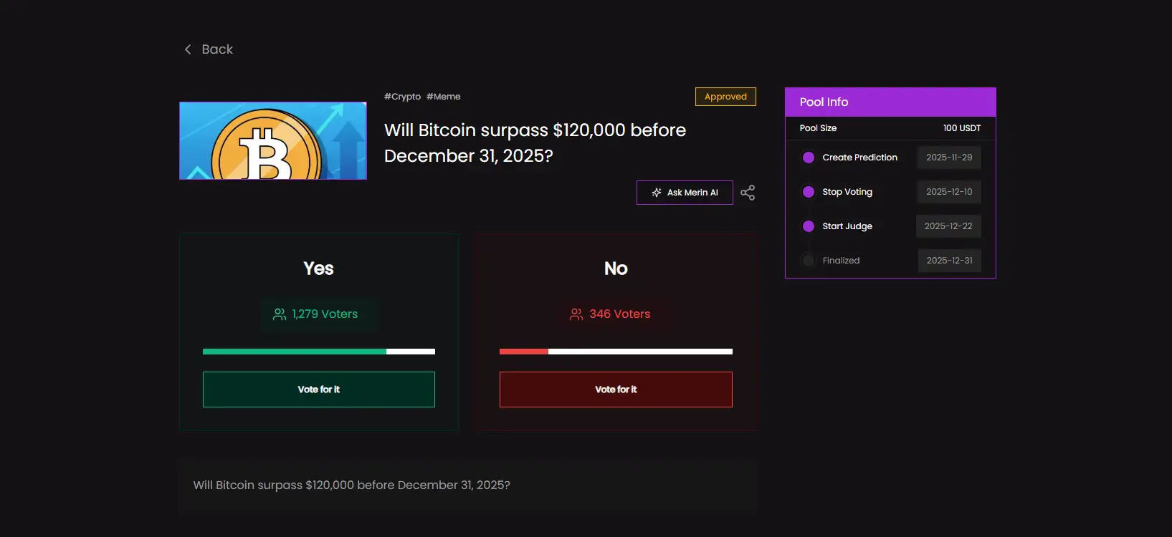Click the share icon
The width and height of the screenshot is (1172, 537).
click(748, 193)
